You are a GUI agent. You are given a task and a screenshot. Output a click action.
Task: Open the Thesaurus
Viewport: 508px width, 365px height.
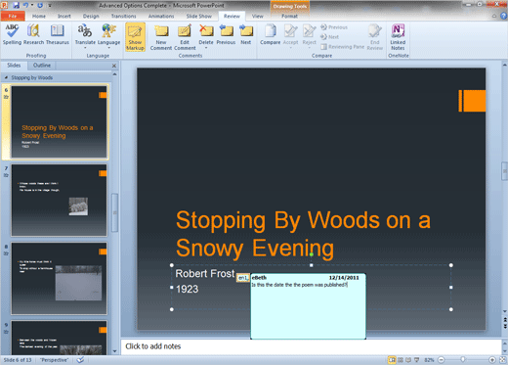coord(58,34)
